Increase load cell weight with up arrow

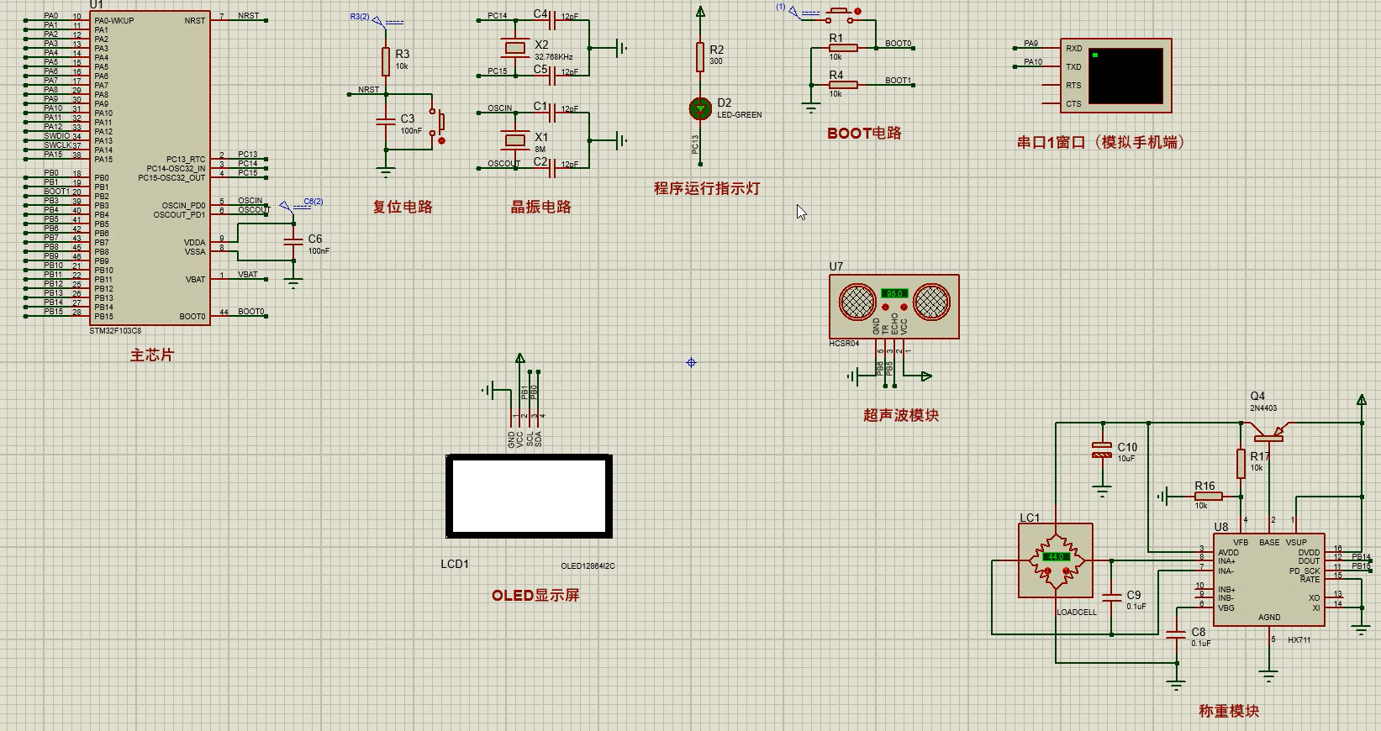pyautogui.click(x=1066, y=571)
